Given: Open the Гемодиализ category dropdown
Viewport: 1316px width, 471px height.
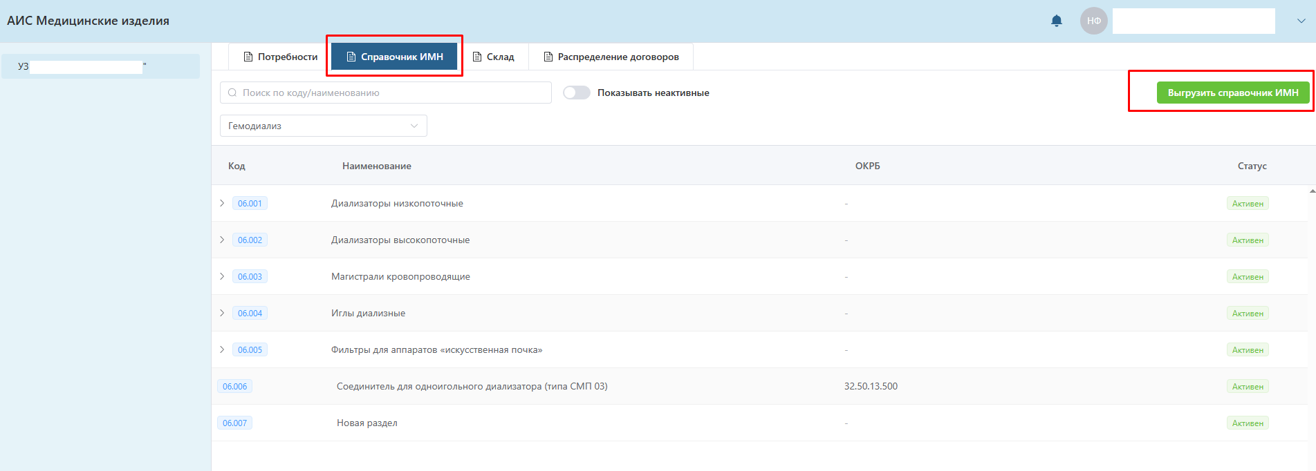Looking at the screenshot, I should [323, 126].
